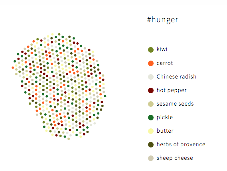The width and height of the screenshot is (227, 171).
Task: Click the herbs of provence dark dot
Action: (x=151, y=145)
